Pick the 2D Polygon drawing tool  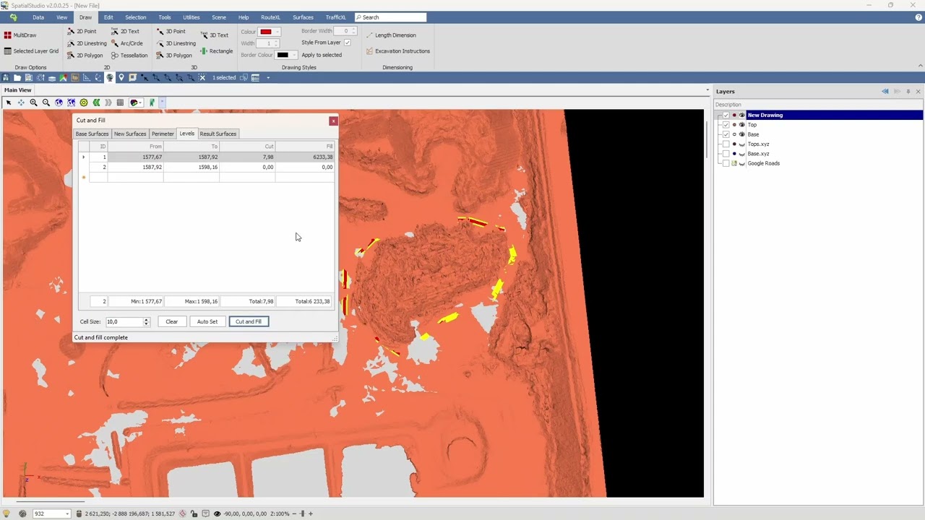[85, 55]
